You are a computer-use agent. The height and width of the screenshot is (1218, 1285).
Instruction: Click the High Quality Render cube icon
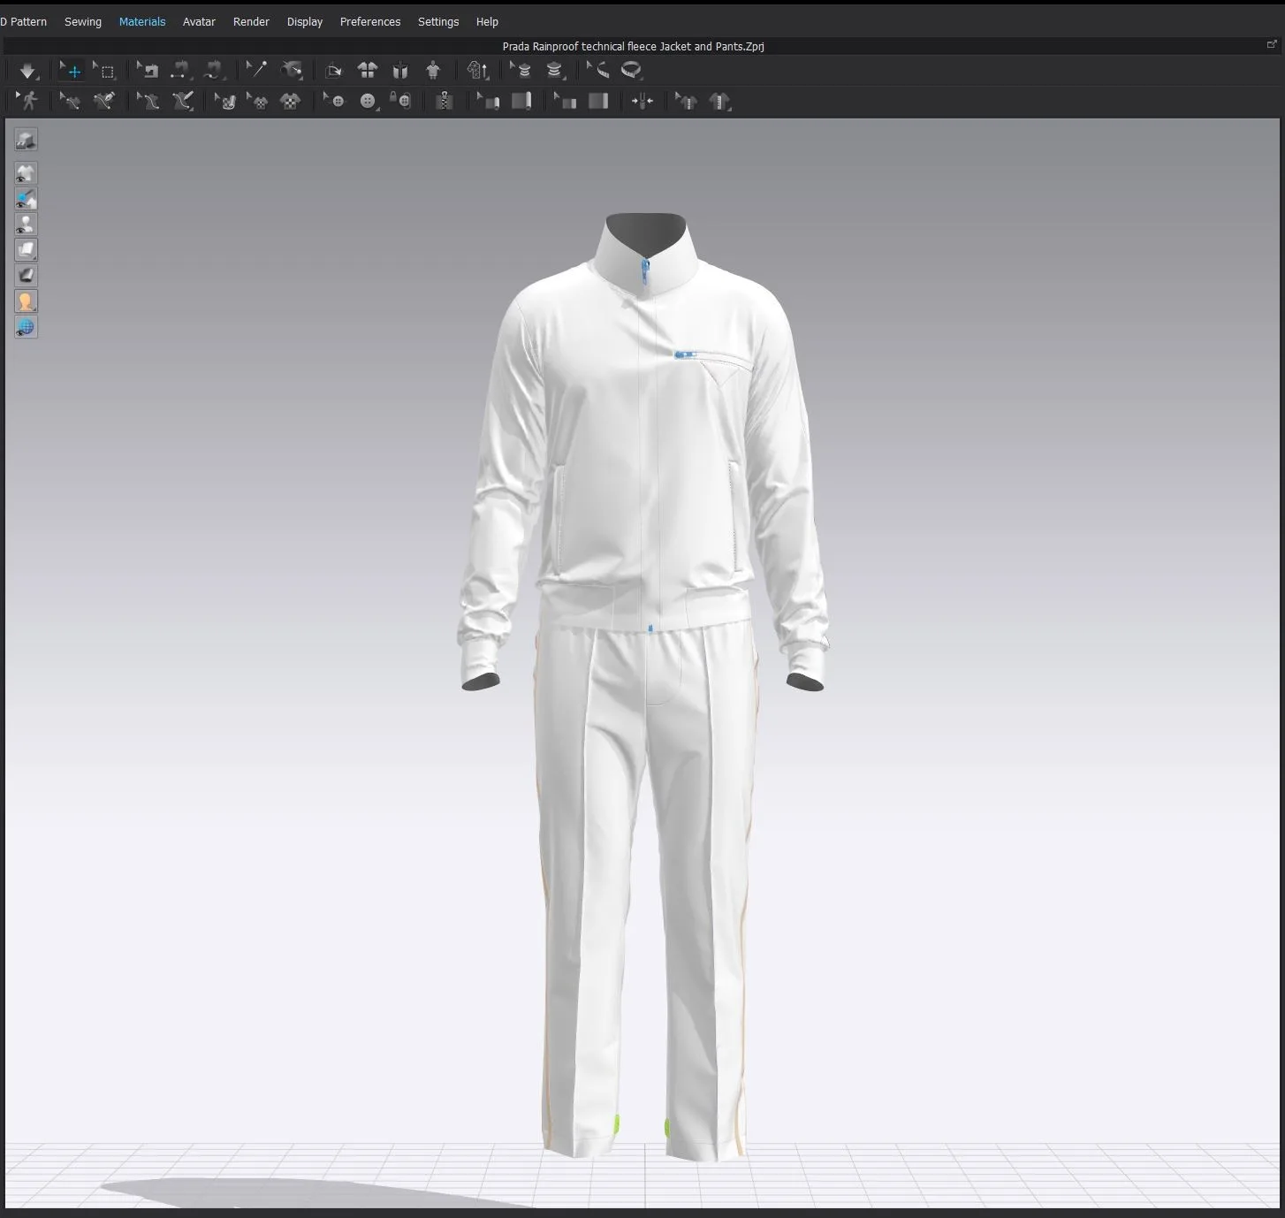point(26,140)
